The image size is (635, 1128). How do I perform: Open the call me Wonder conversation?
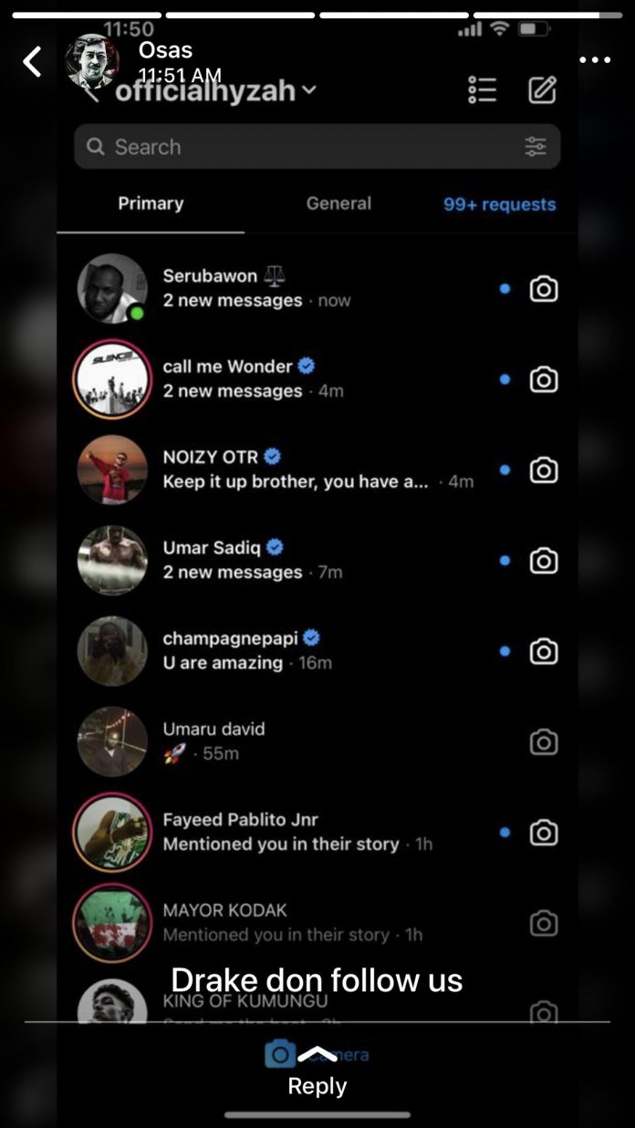[317, 379]
